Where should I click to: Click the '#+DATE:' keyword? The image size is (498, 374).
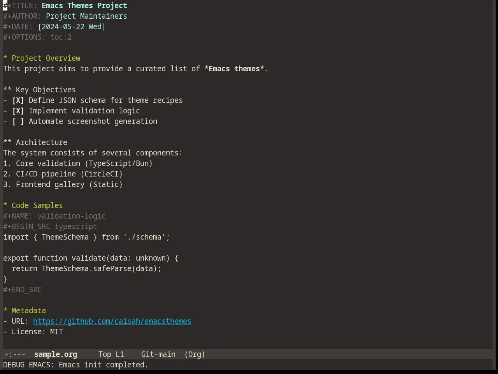[x=18, y=26]
